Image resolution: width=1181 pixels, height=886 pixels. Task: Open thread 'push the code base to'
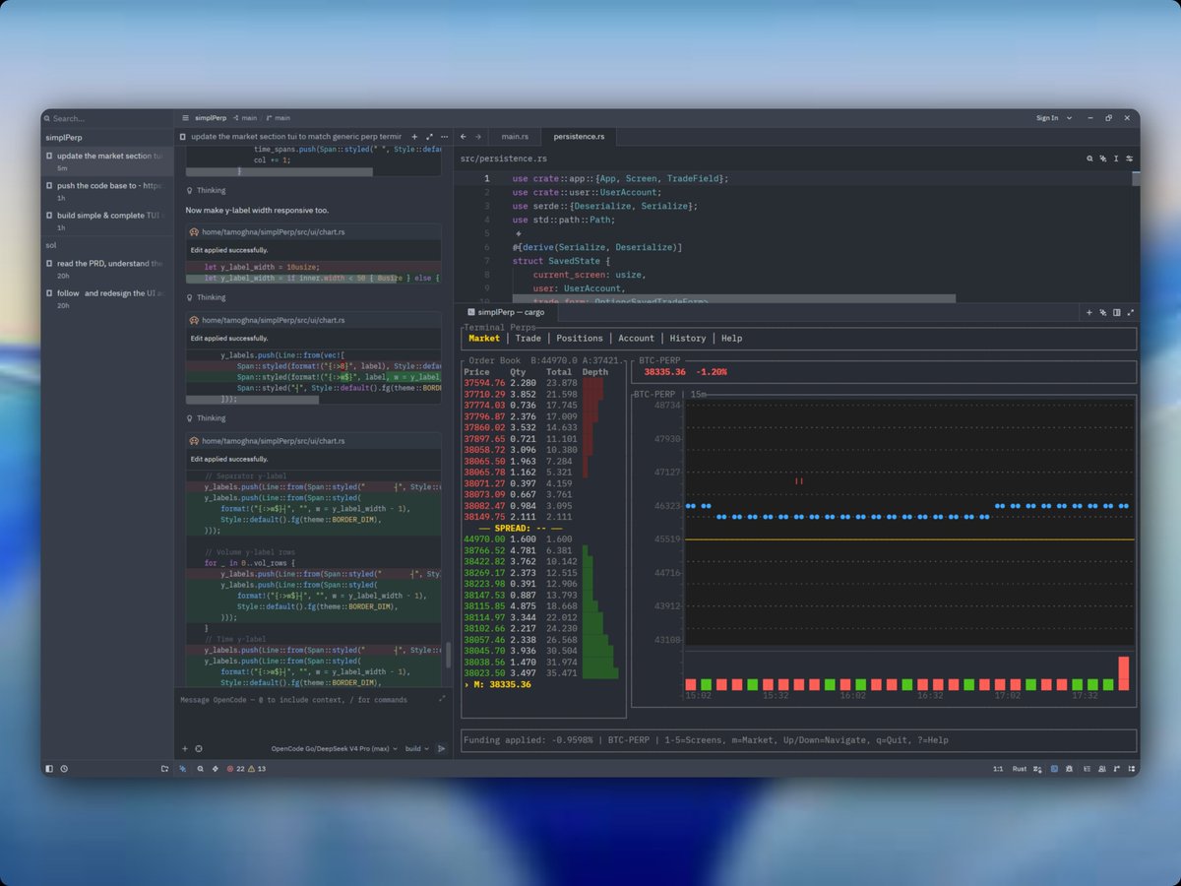coord(107,191)
